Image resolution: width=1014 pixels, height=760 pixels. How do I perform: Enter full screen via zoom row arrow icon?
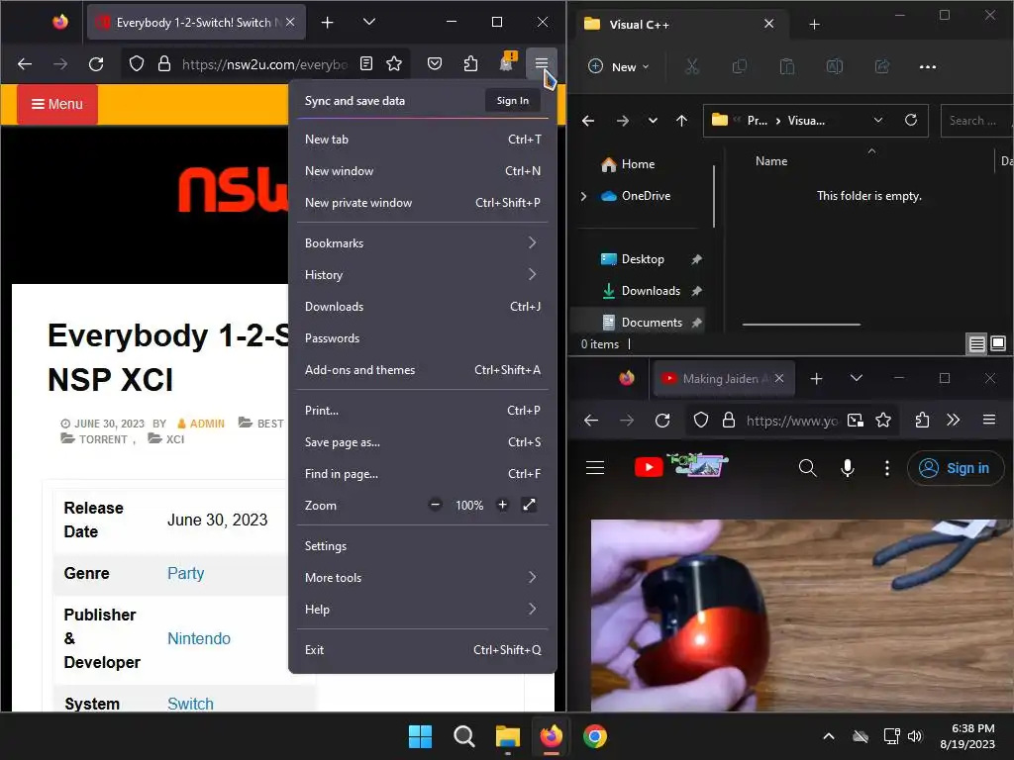[x=529, y=505]
